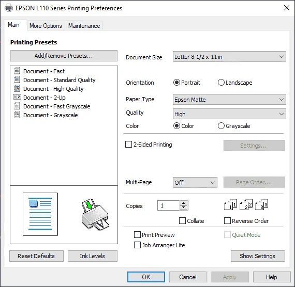Open the Quality dropdown showing High
The image size is (295, 287).
(x=229, y=114)
